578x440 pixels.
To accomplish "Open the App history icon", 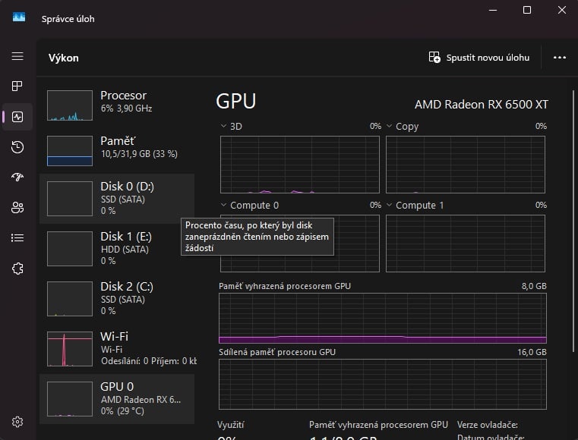I will coord(17,147).
